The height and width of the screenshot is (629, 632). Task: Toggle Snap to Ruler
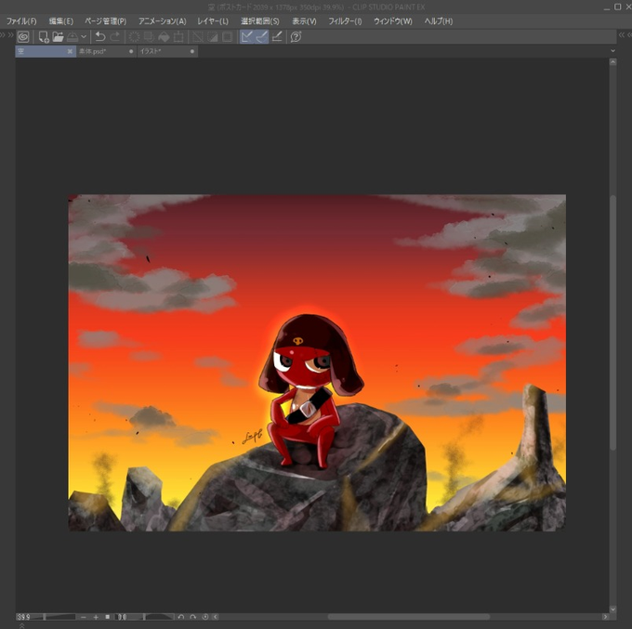246,37
